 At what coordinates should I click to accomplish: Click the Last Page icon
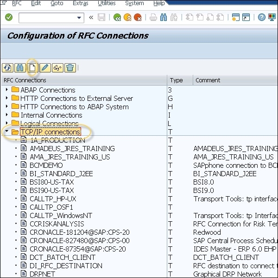(x=220, y=17)
